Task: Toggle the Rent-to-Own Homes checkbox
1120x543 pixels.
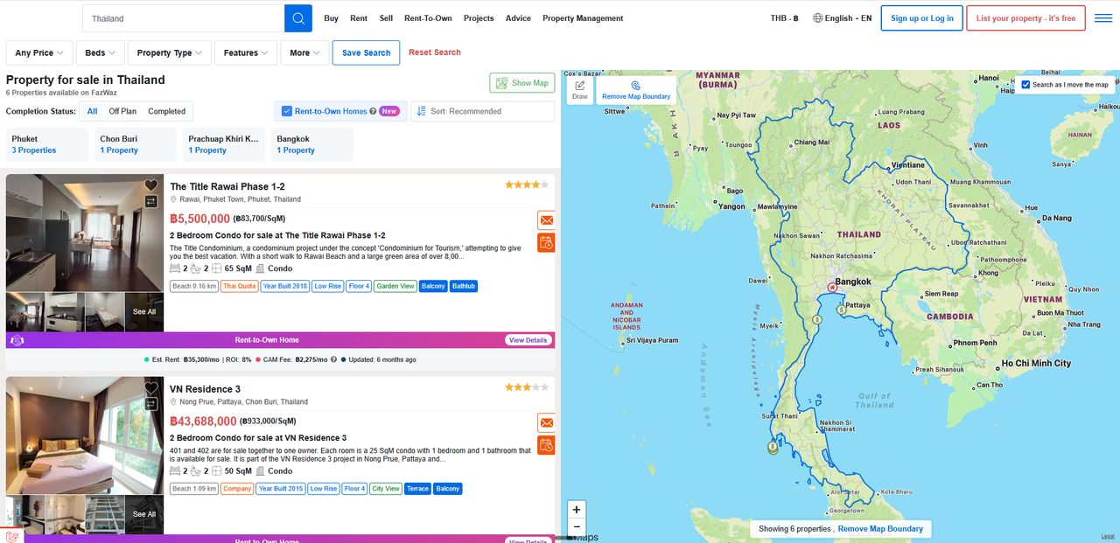Action: [x=286, y=111]
